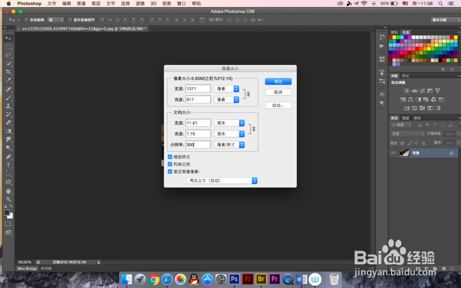Uncheck the 约束比例 checkbox

(170, 165)
